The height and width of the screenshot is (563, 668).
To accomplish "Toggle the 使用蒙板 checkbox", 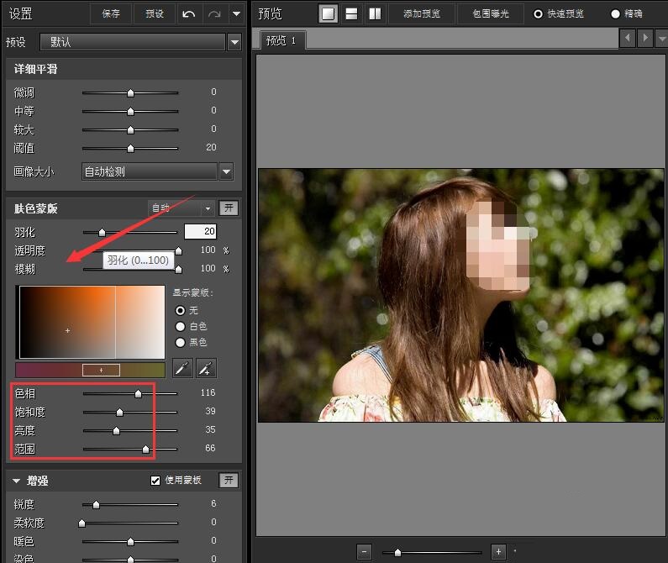I will coord(155,480).
